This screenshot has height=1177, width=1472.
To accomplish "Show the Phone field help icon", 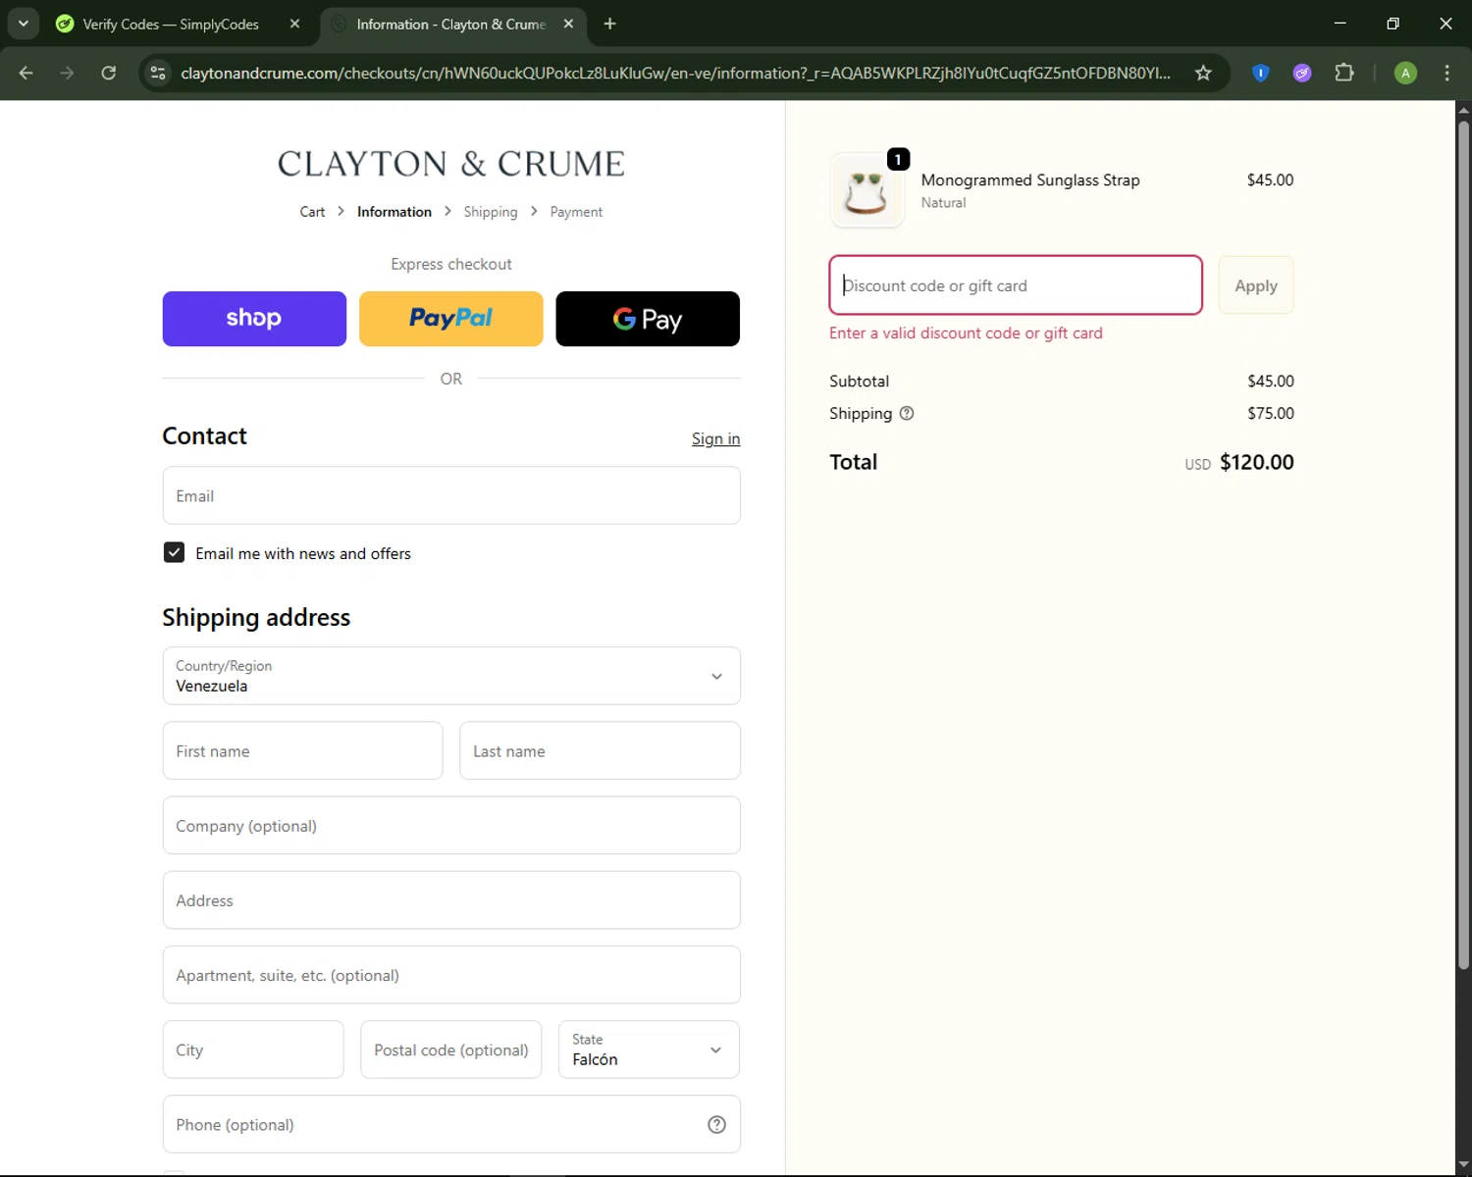I will click(716, 1124).
